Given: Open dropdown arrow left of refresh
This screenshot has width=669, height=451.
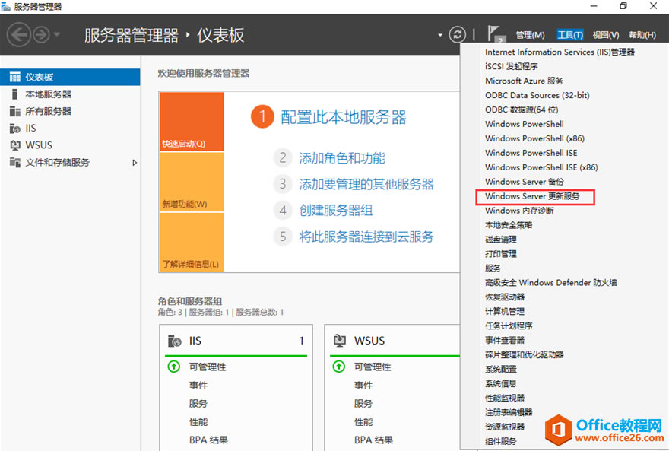Looking at the screenshot, I should coord(440,35).
